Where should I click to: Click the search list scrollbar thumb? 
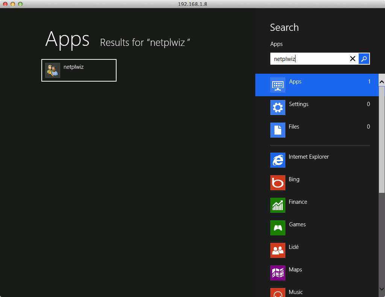[x=382, y=139]
